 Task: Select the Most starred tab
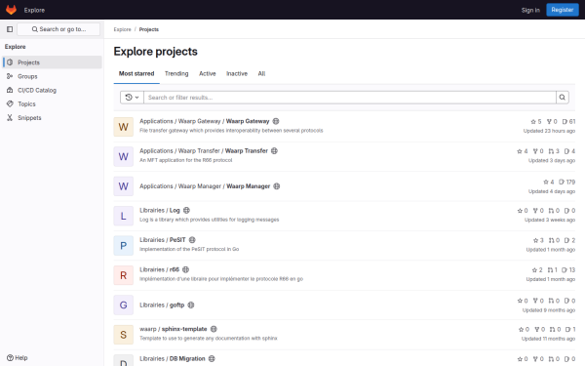[x=136, y=73]
